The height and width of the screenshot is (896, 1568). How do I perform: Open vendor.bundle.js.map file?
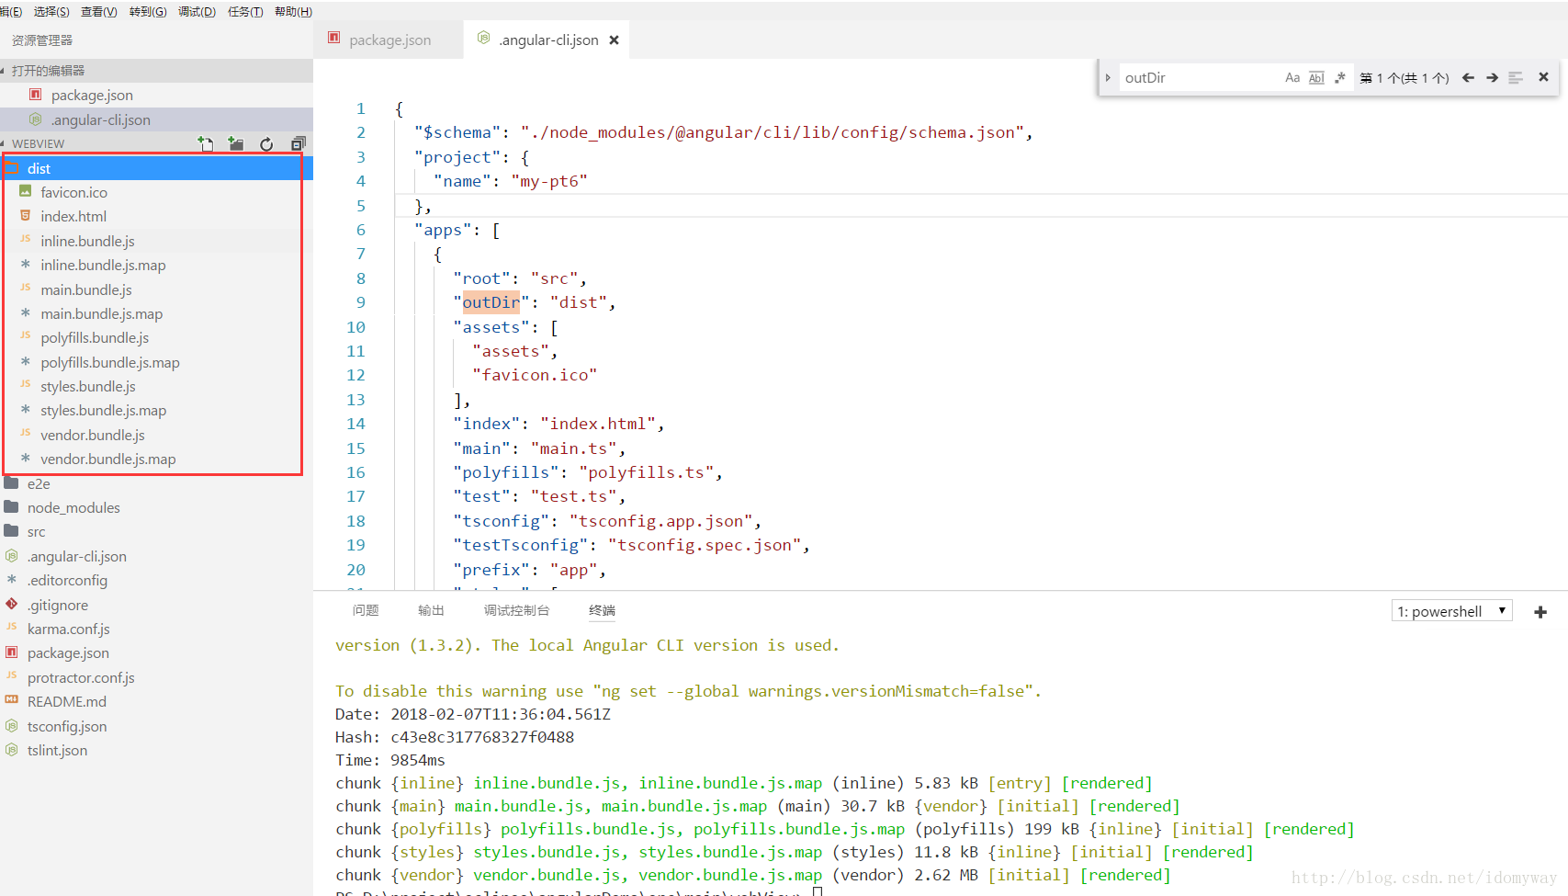coord(156,459)
